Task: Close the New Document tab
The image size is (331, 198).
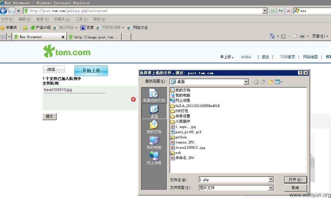Action: click(63, 37)
